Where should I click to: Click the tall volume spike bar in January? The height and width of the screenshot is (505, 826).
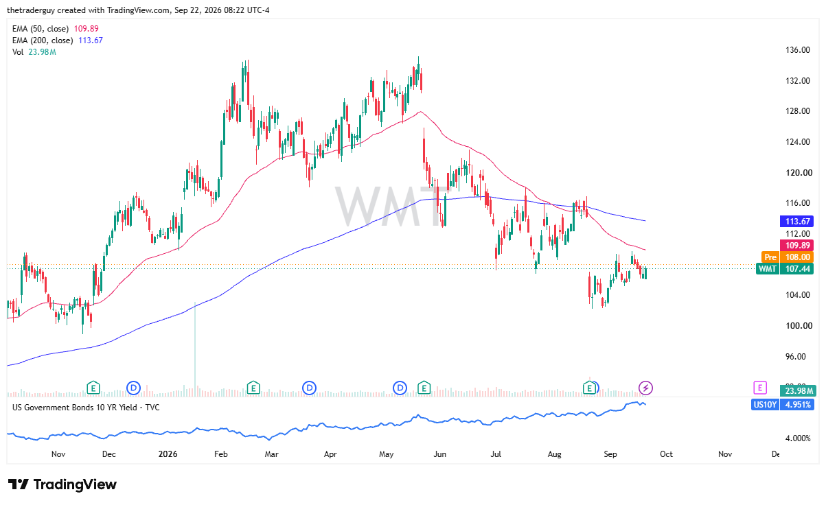pos(195,349)
